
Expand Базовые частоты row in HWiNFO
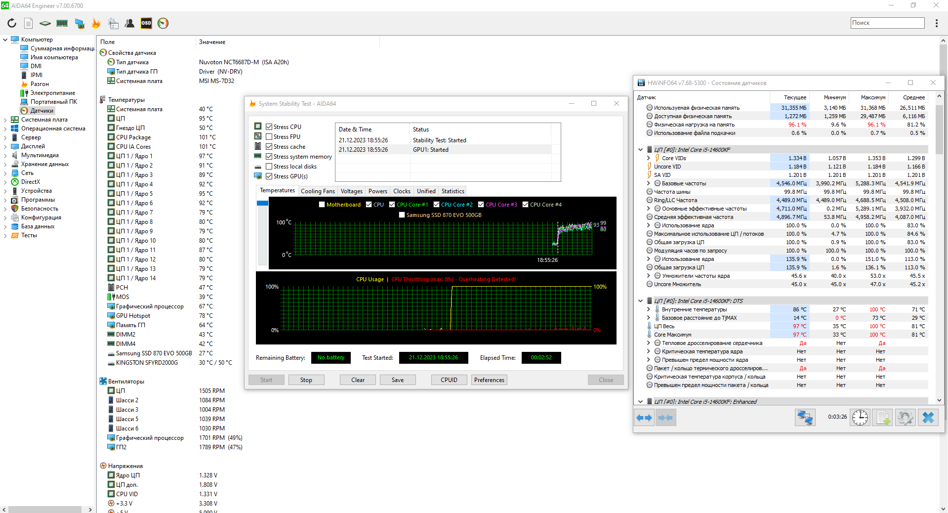649,183
